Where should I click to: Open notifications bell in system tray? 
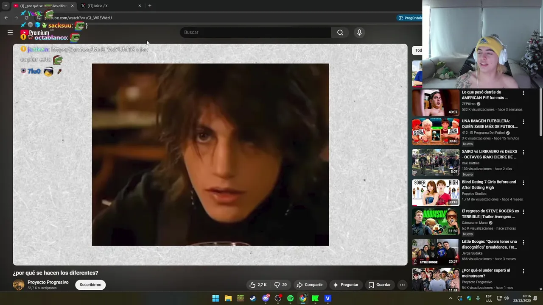[x=535, y=298]
